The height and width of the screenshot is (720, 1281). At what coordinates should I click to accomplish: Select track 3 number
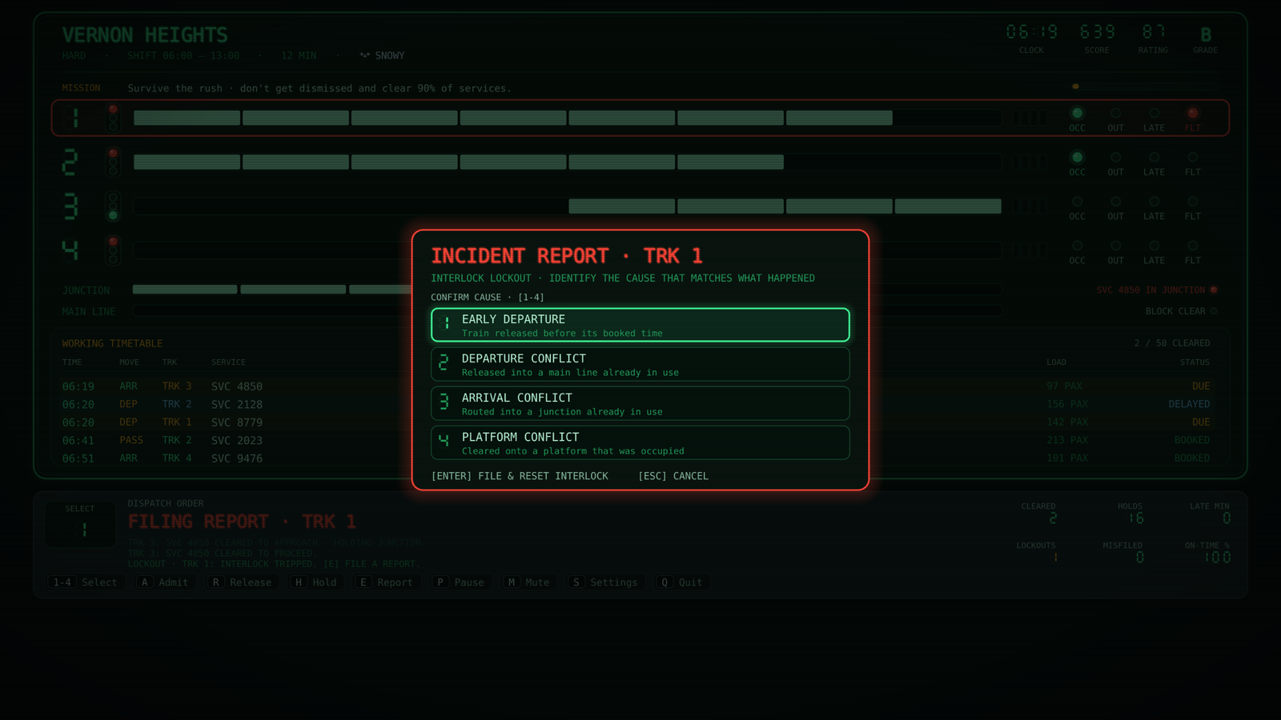pos(70,206)
